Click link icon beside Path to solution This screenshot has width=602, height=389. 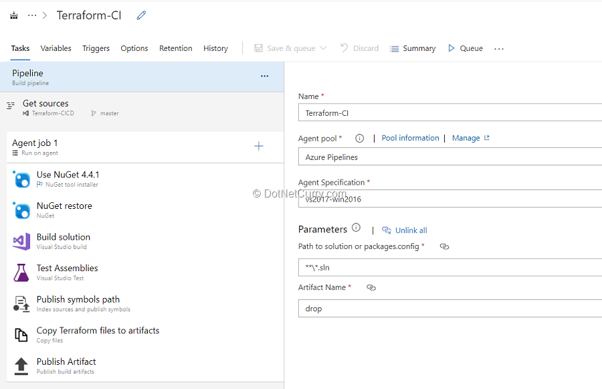(444, 246)
